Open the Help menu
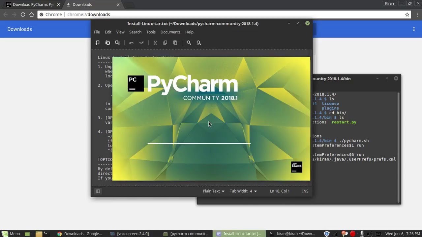This screenshot has height=237, width=422. click(189, 32)
